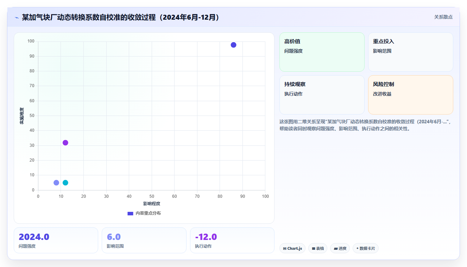Click the y-axis tick label 100

coord(31,41)
